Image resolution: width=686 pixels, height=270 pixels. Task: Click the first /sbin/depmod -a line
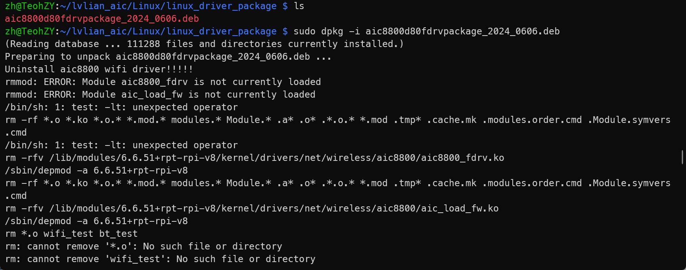[96, 171]
